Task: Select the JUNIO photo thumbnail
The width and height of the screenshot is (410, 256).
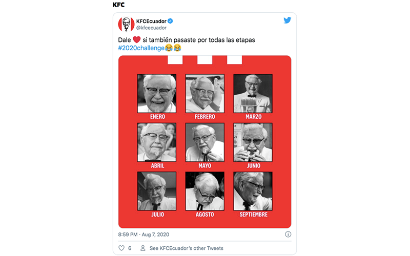Action: point(253,142)
